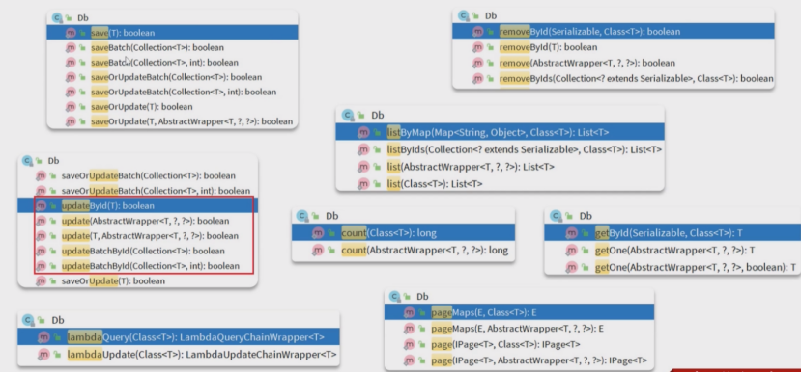Select page(IPage<T>, AbstractWrapper<T, ?, ?>): IPage<T>
This screenshot has height=373, width=801.
[519, 360]
